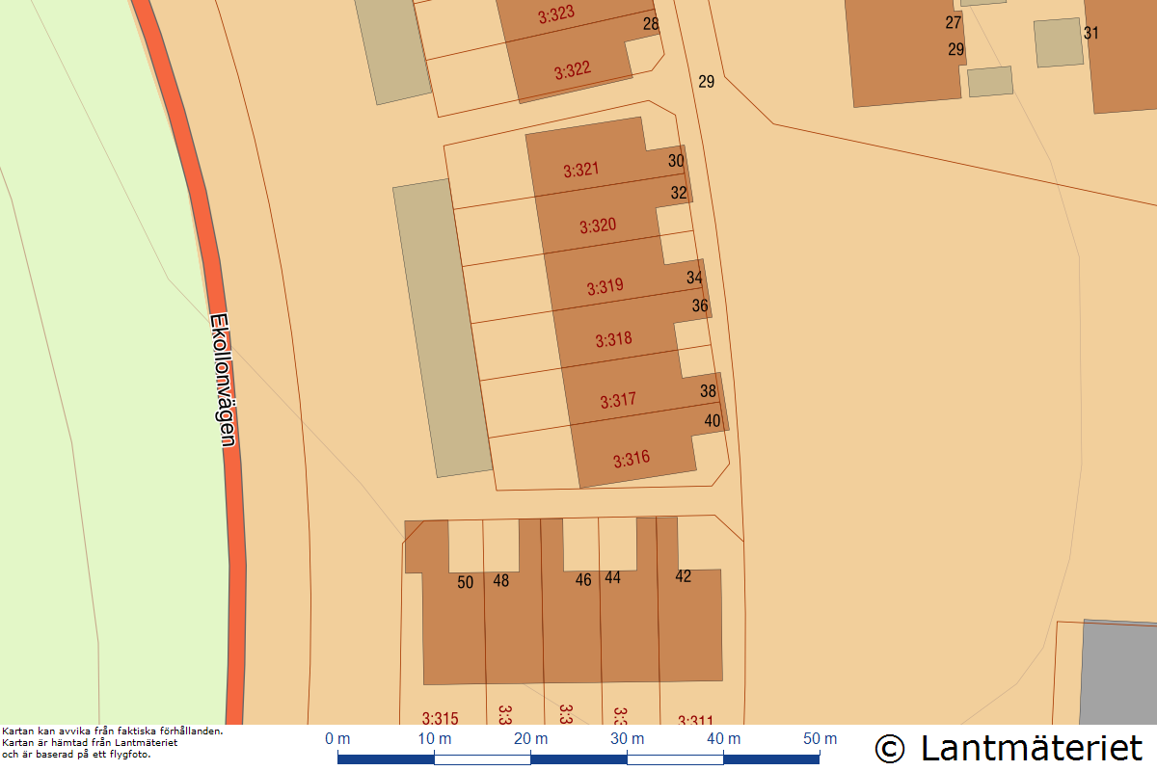1157x771 pixels.
Task: Click house number 50
Action: click(466, 582)
